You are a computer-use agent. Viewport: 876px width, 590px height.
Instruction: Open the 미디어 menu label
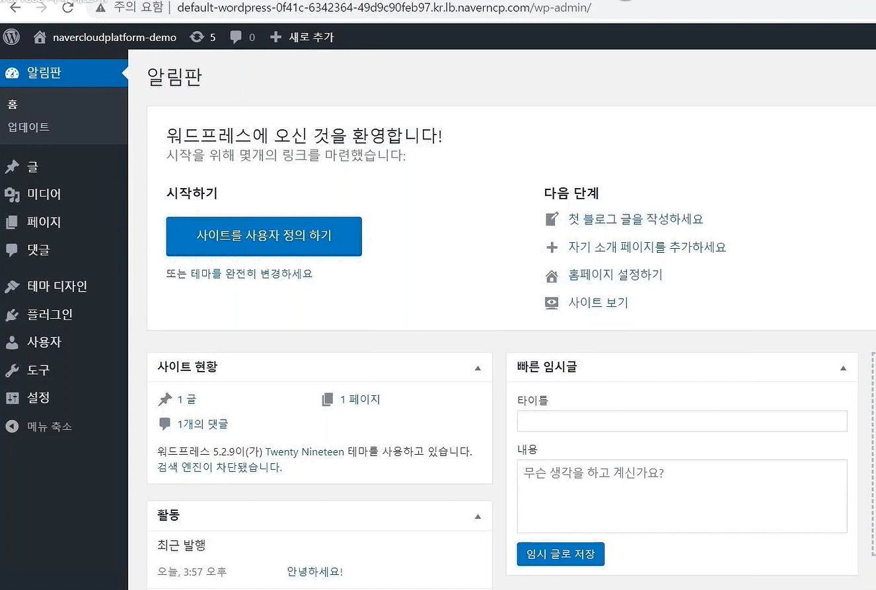44,195
